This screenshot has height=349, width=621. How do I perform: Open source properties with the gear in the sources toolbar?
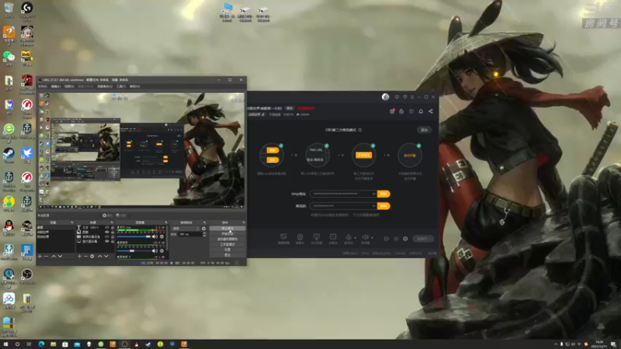tap(92, 257)
